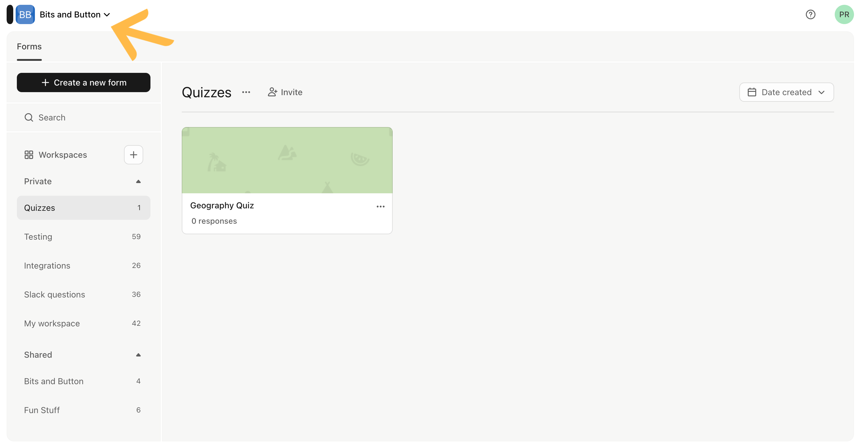860x445 pixels.
Task: Switch to the Forms tab
Action: point(29,46)
